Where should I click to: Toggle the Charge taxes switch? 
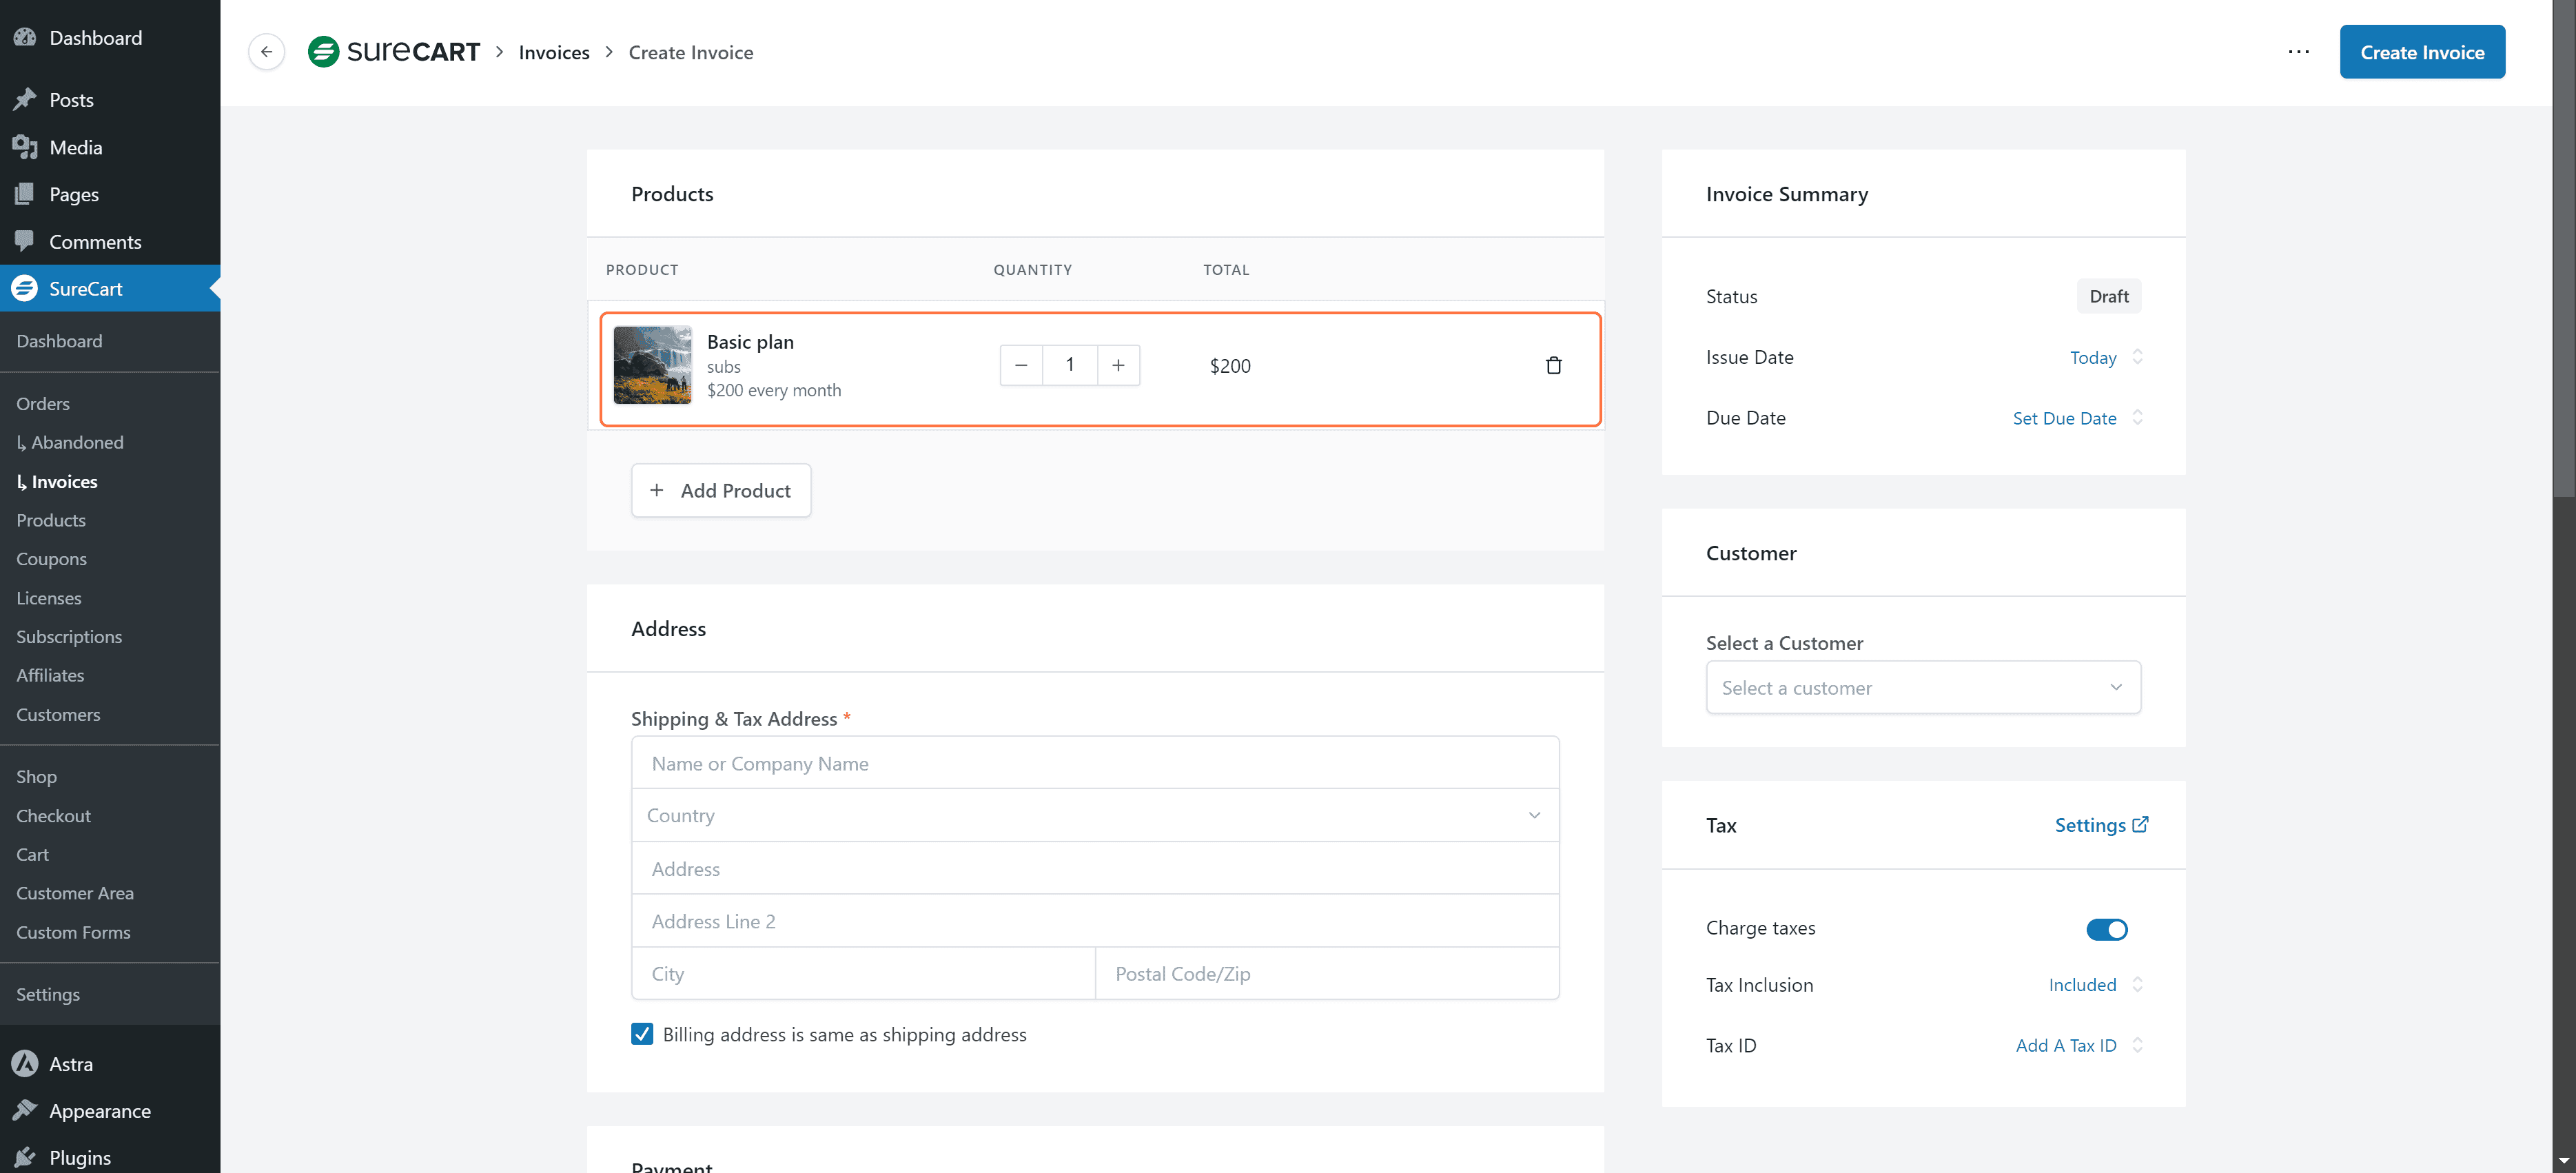pyautogui.click(x=2106, y=929)
